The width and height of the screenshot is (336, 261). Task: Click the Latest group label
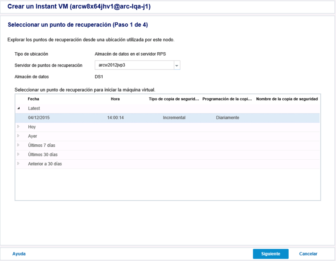34,108
